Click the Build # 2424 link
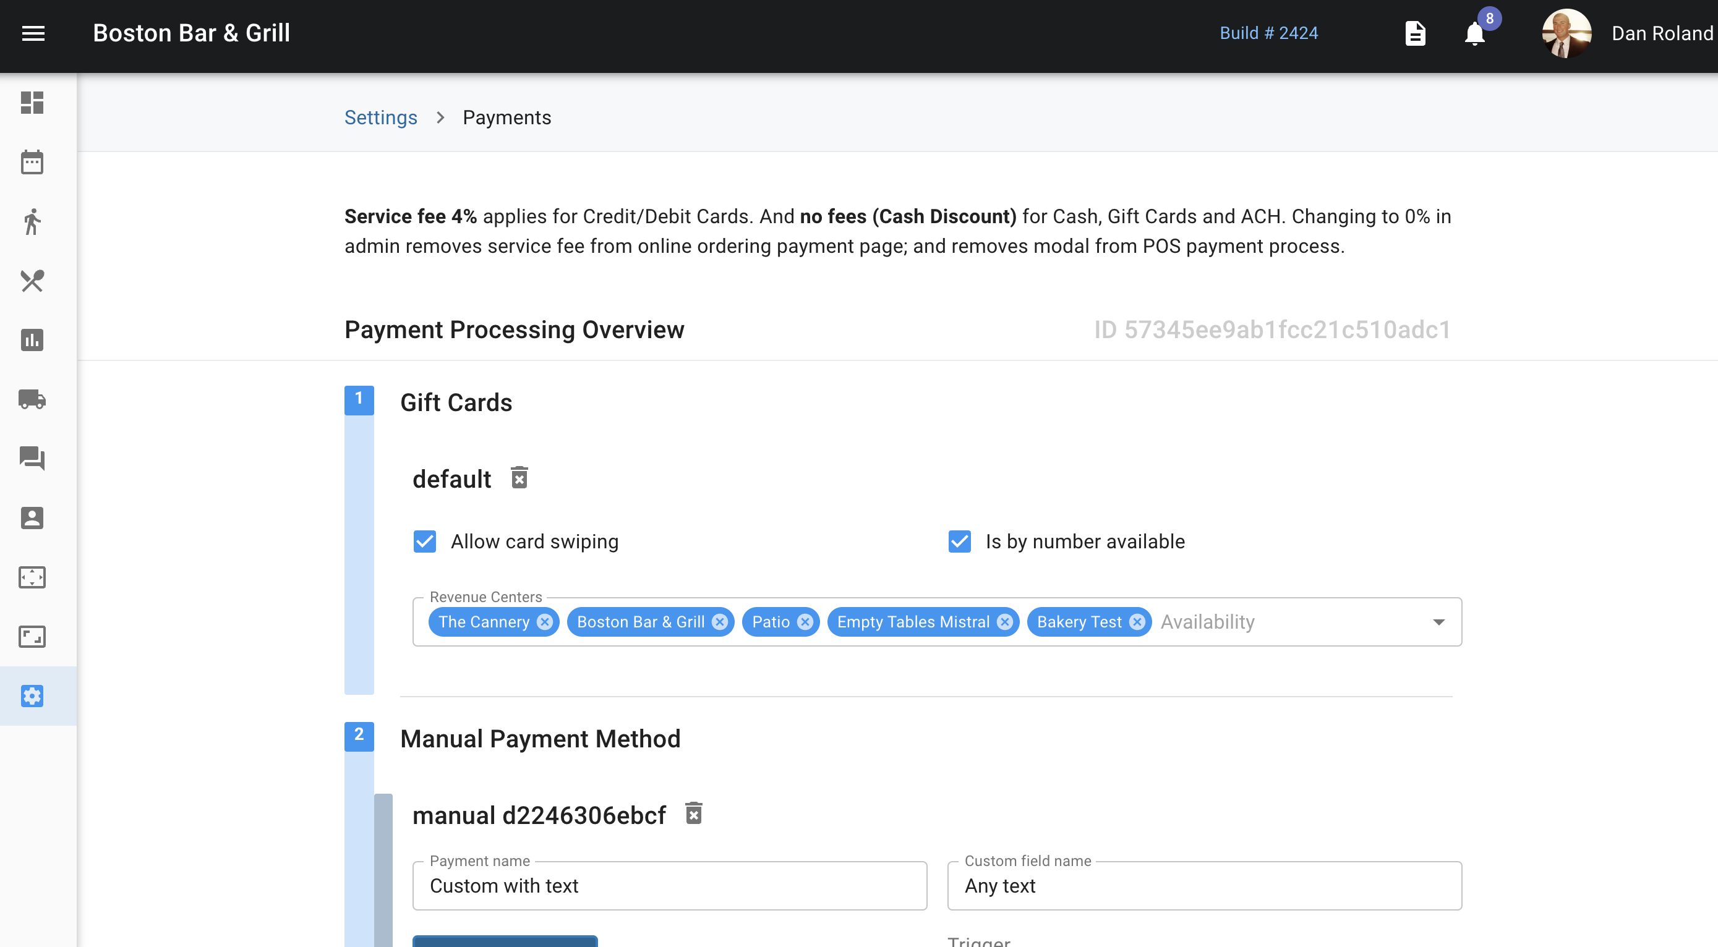Viewport: 1718px width, 947px height. 1268,33
